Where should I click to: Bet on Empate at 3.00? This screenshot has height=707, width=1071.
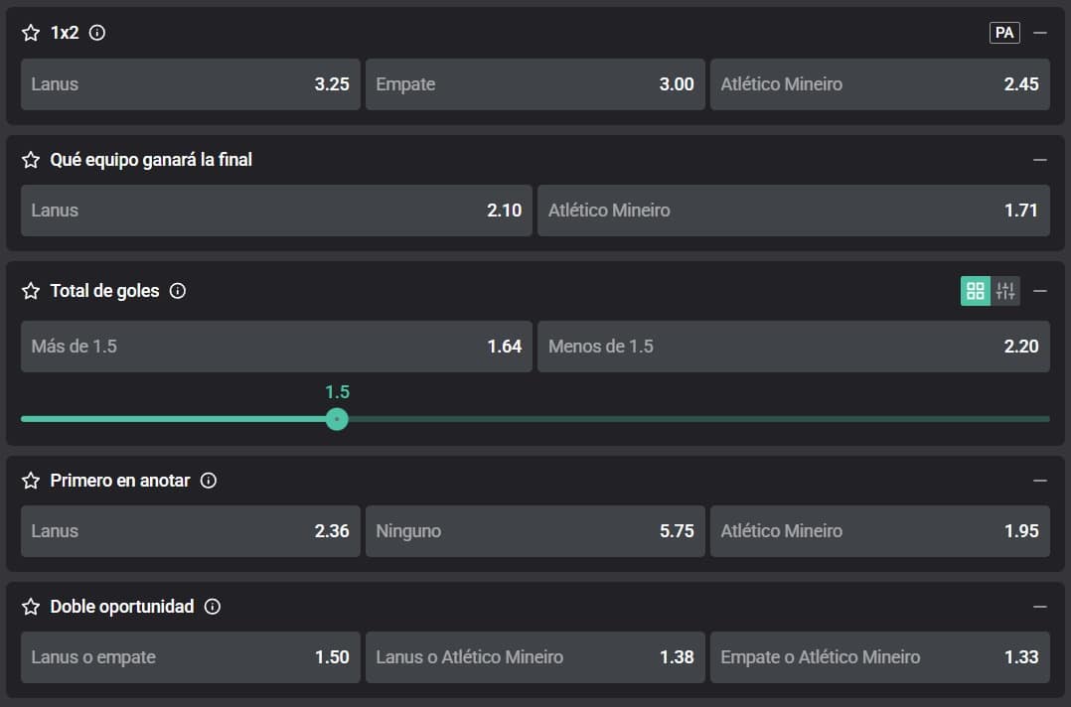tap(535, 84)
